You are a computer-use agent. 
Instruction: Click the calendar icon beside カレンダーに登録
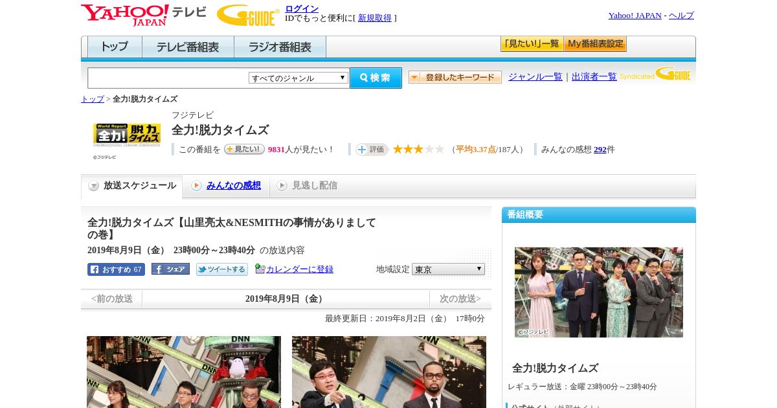(x=260, y=269)
